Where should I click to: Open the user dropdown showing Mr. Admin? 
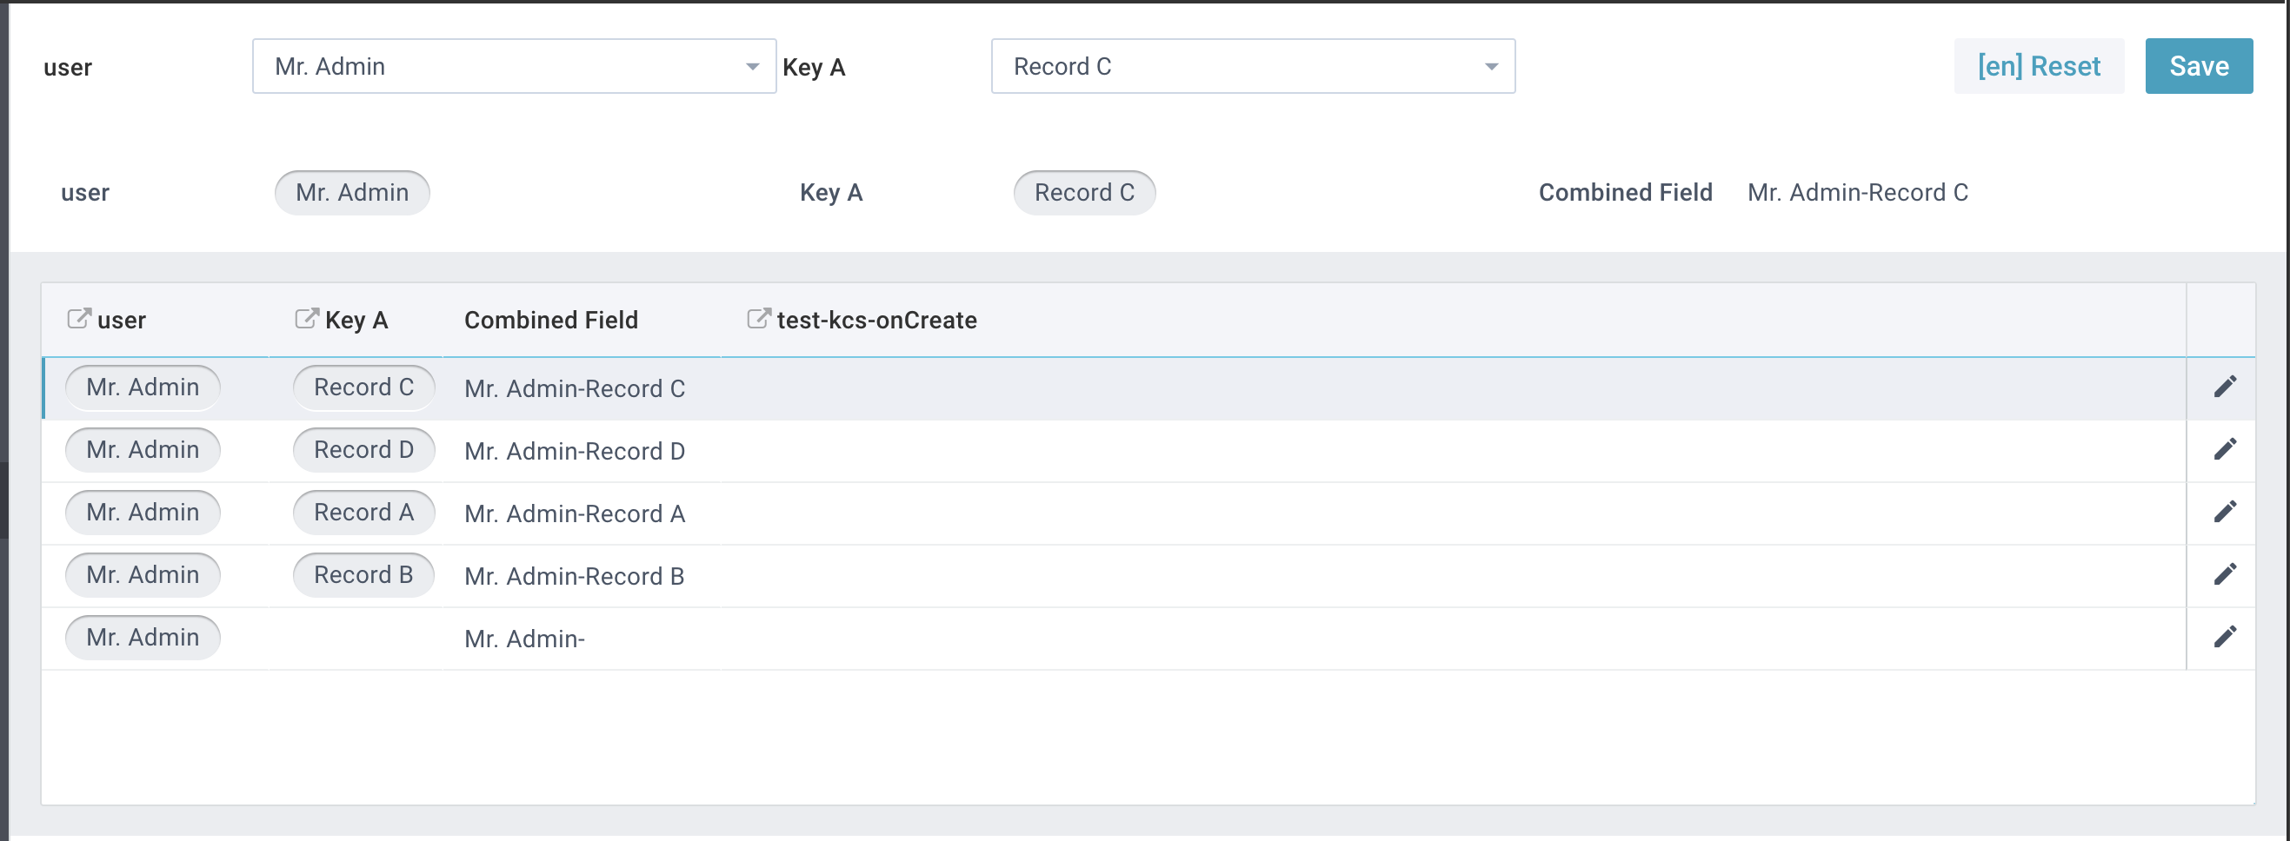point(514,66)
